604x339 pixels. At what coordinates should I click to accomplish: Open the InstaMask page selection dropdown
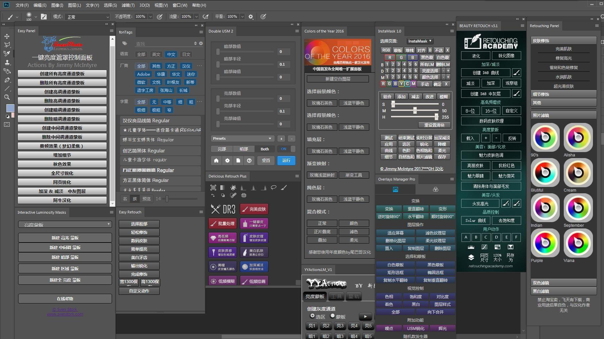coord(420,41)
